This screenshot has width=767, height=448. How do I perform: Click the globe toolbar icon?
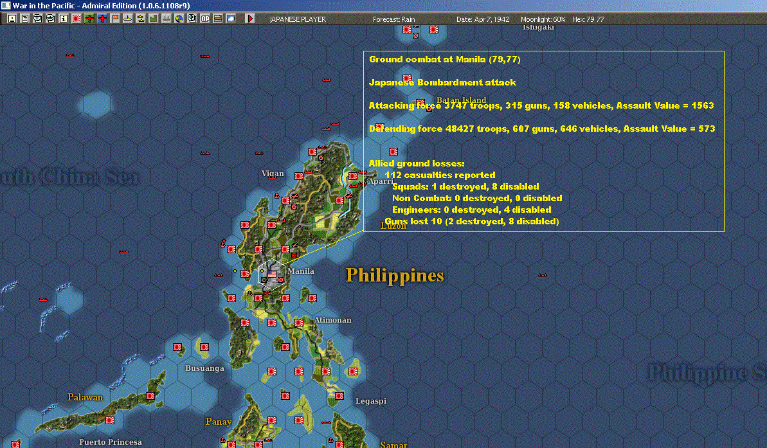[179, 19]
